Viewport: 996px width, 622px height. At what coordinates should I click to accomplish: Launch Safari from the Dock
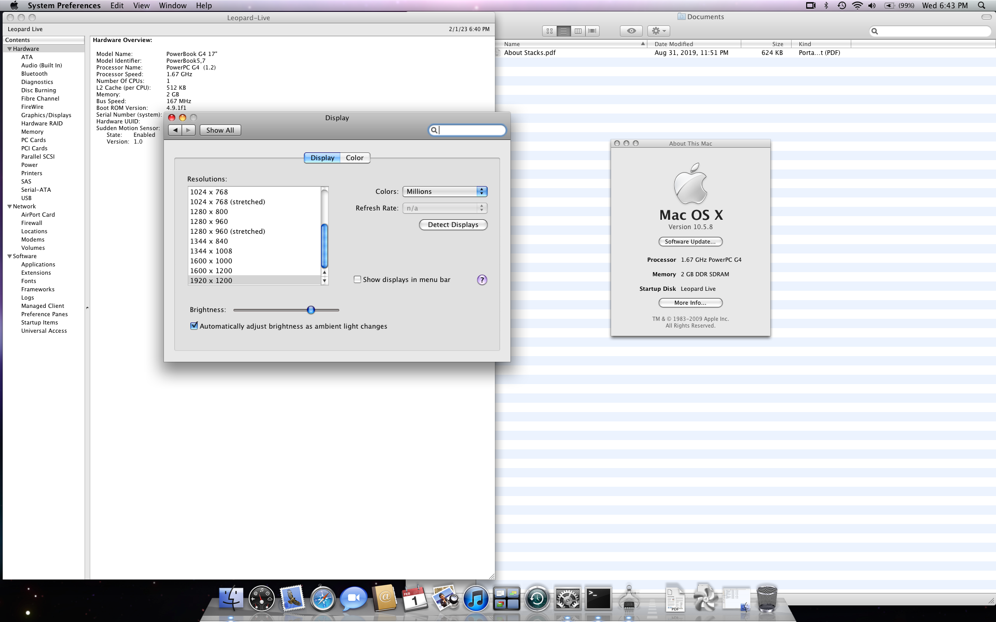pos(323,599)
